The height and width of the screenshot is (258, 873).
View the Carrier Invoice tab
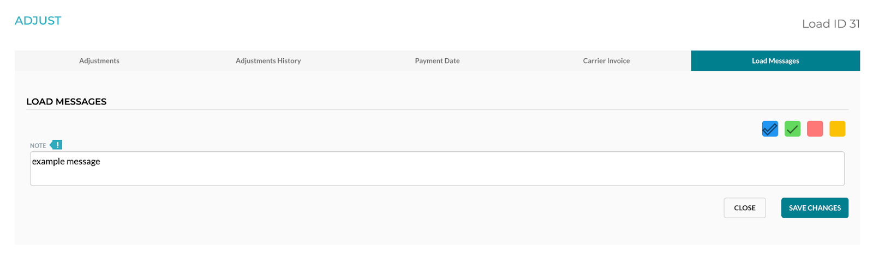pyautogui.click(x=606, y=61)
